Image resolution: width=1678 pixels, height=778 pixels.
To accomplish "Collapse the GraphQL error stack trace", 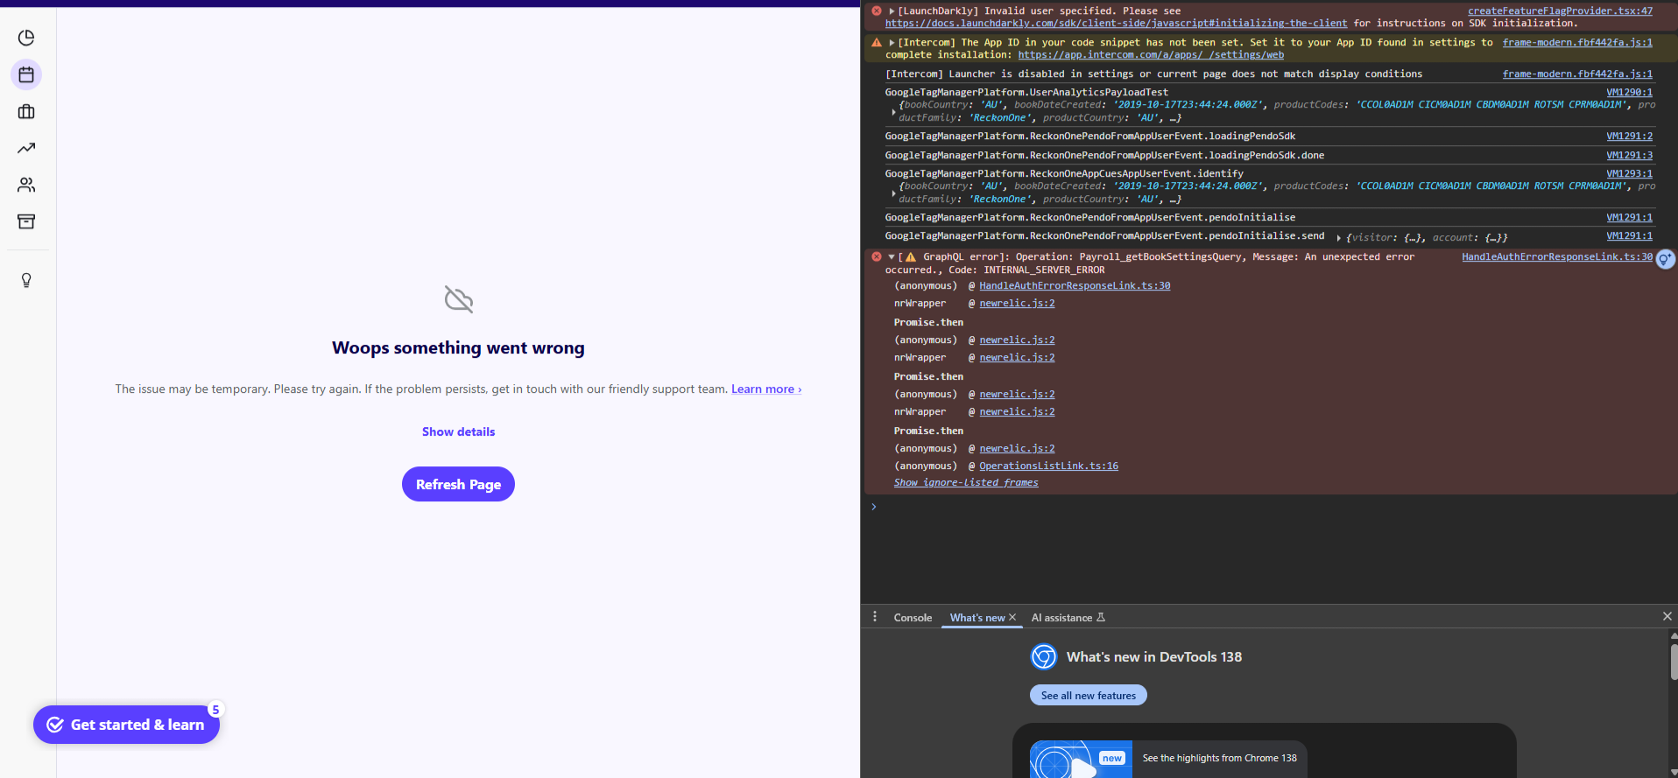I will (892, 257).
